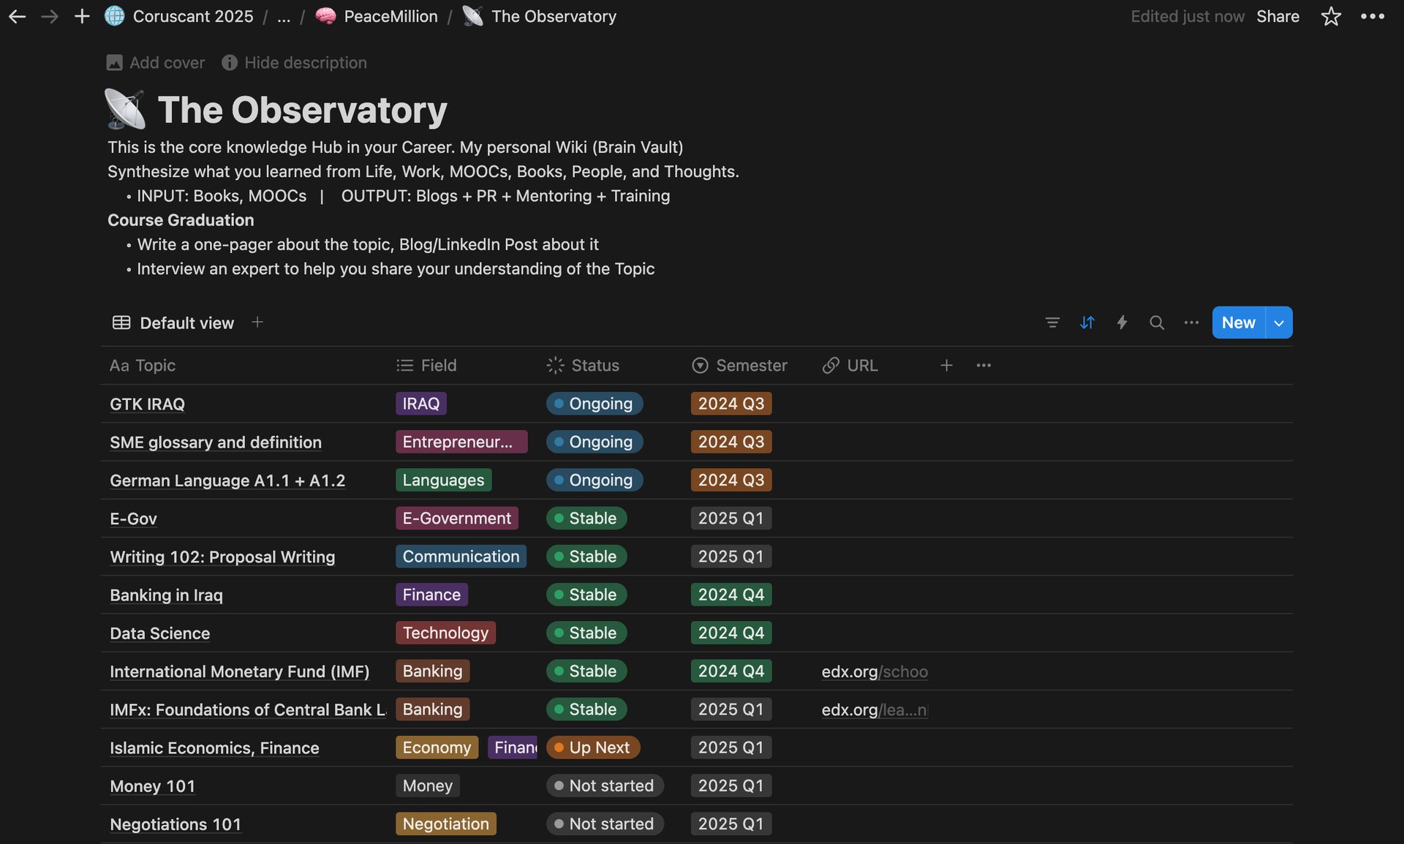Open the Data Science topic row
The width and height of the screenshot is (1404, 844).
coord(159,633)
